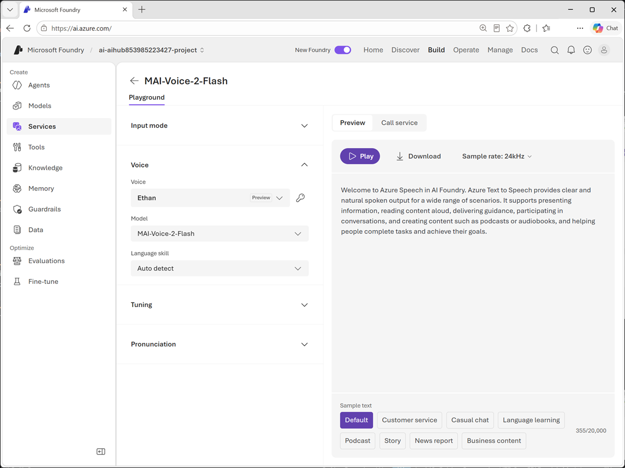625x468 pixels.
Task: Open Guardrails in the sidebar
Action: pos(59,209)
